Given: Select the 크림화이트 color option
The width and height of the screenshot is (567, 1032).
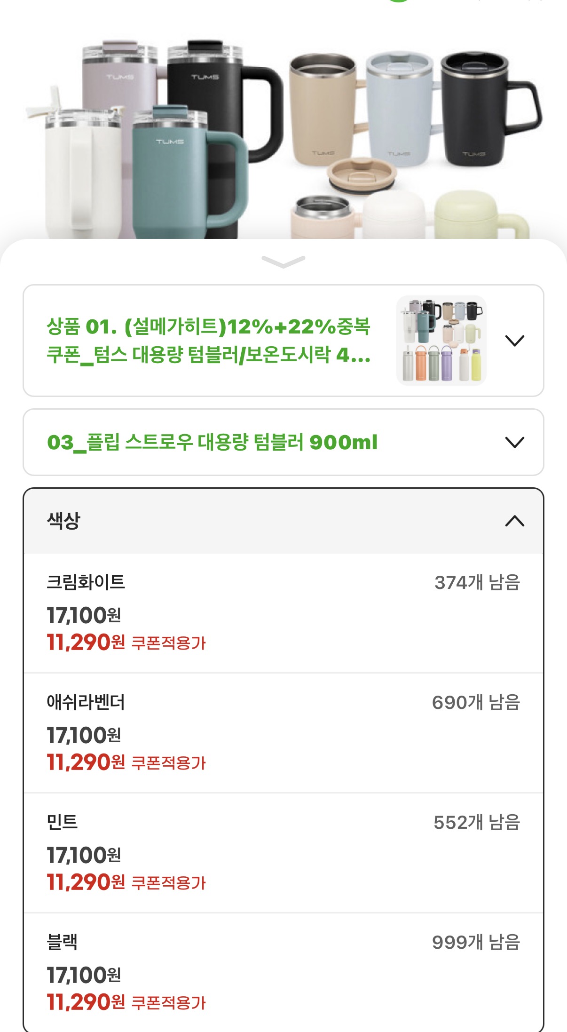Looking at the screenshot, I should 86,582.
